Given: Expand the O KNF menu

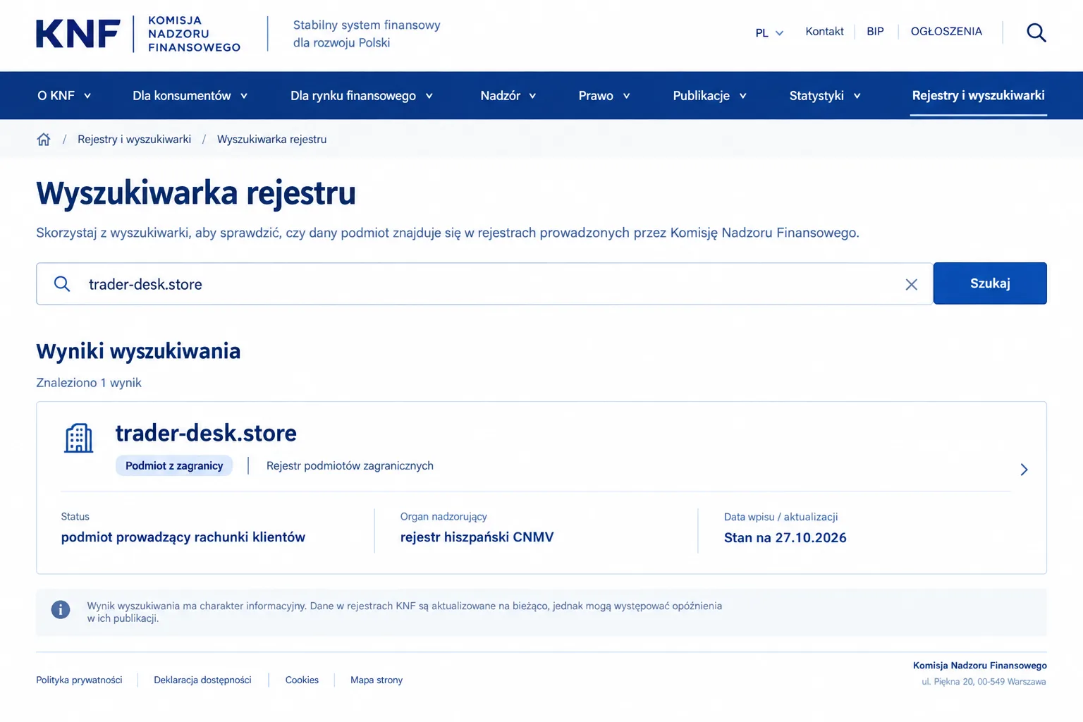Looking at the screenshot, I should pyautogui.click(x=64, y=96).
